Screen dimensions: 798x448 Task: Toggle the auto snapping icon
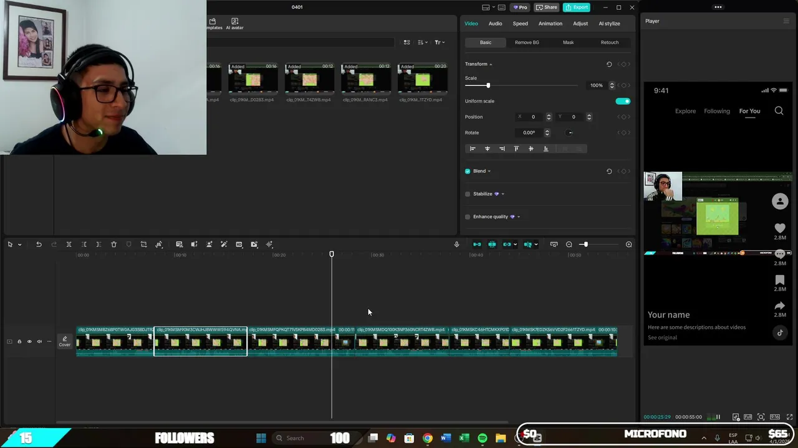(492, 245)
